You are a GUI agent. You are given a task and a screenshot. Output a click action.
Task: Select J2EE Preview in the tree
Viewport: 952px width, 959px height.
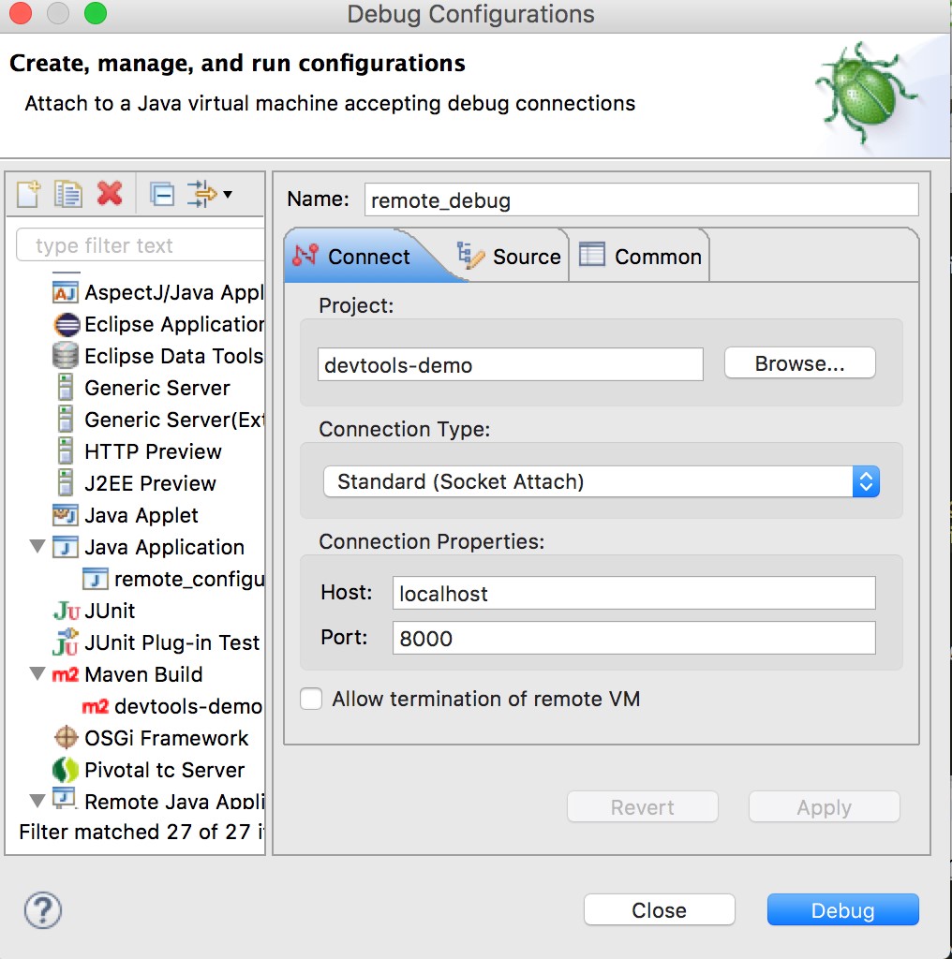(x=150, y=483)
